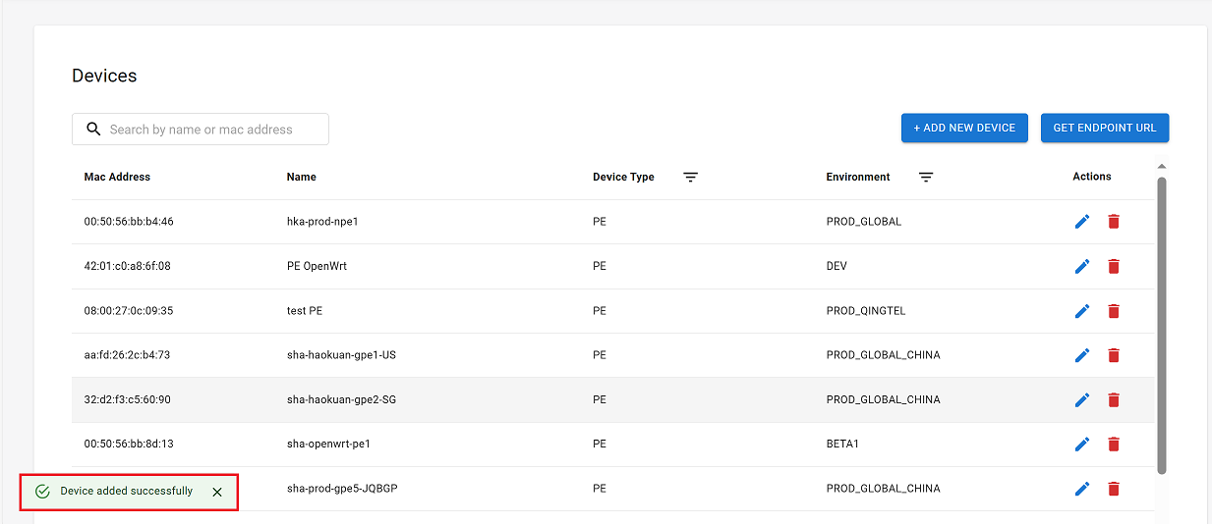1212x524 pixels.
Task: Click the green success checkmark icon
Action: coord(42,492)
